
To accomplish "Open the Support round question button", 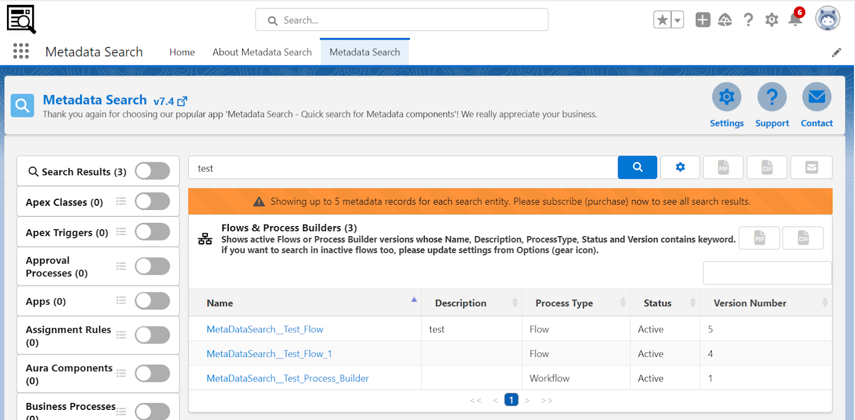I will tap(772, 97).
